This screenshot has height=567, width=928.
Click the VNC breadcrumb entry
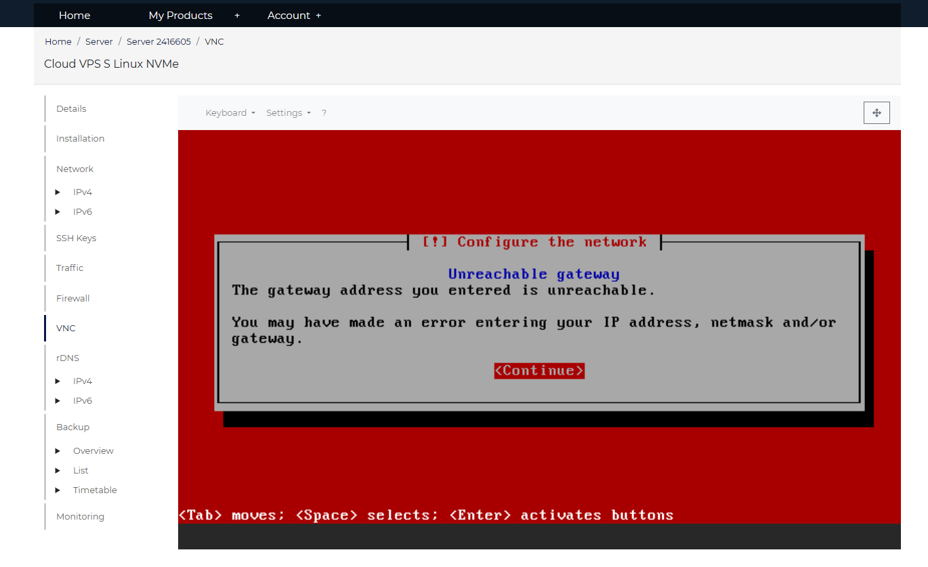click(x=214, y=42)
